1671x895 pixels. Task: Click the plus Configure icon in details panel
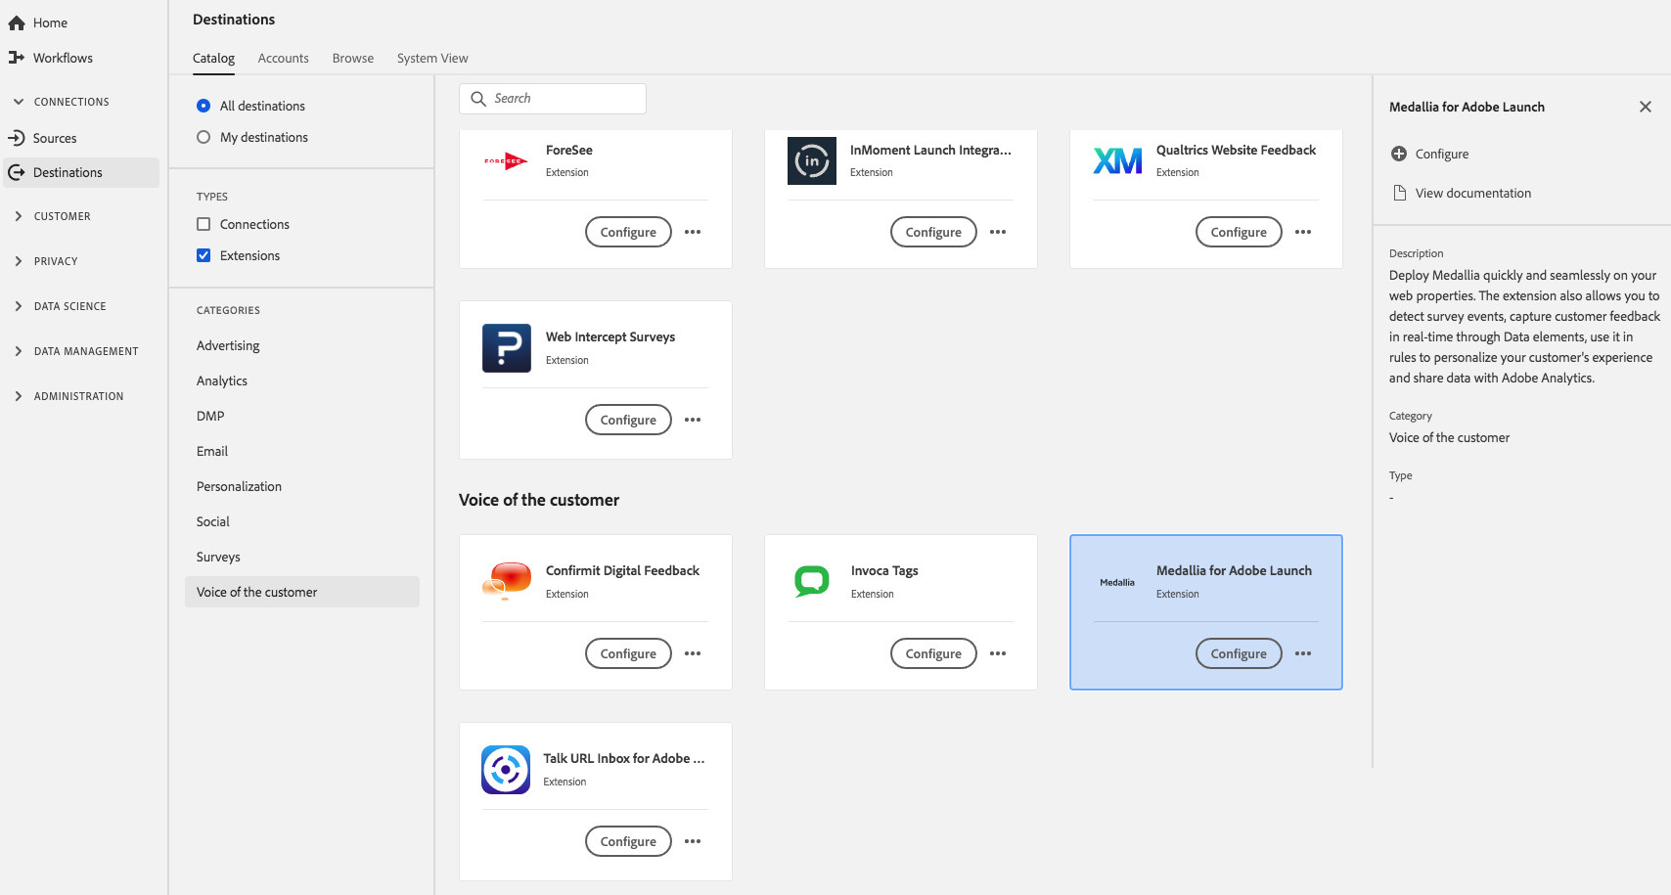(x=1399, y=154)
